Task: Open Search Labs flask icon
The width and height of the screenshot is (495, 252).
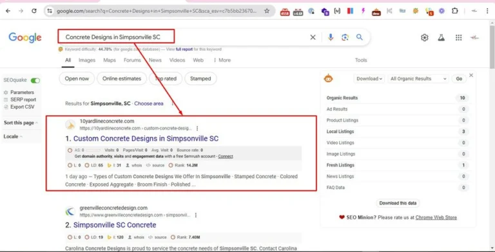Action: tap(441, 38)
